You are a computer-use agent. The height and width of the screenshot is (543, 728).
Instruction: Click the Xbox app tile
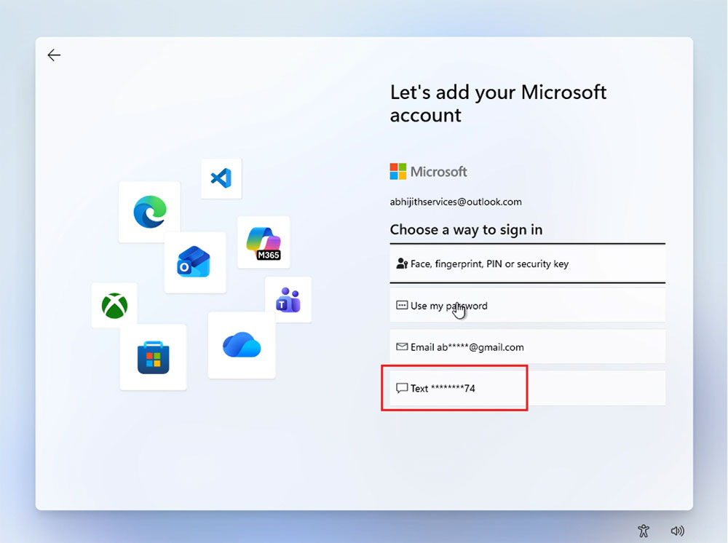(114, 306)
